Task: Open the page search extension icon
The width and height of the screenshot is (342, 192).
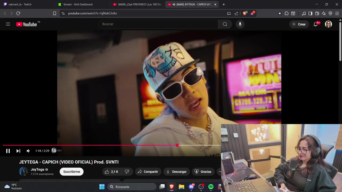Action: 293,13
